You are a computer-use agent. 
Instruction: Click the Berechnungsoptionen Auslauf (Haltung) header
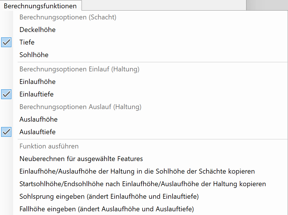(80, 107)
